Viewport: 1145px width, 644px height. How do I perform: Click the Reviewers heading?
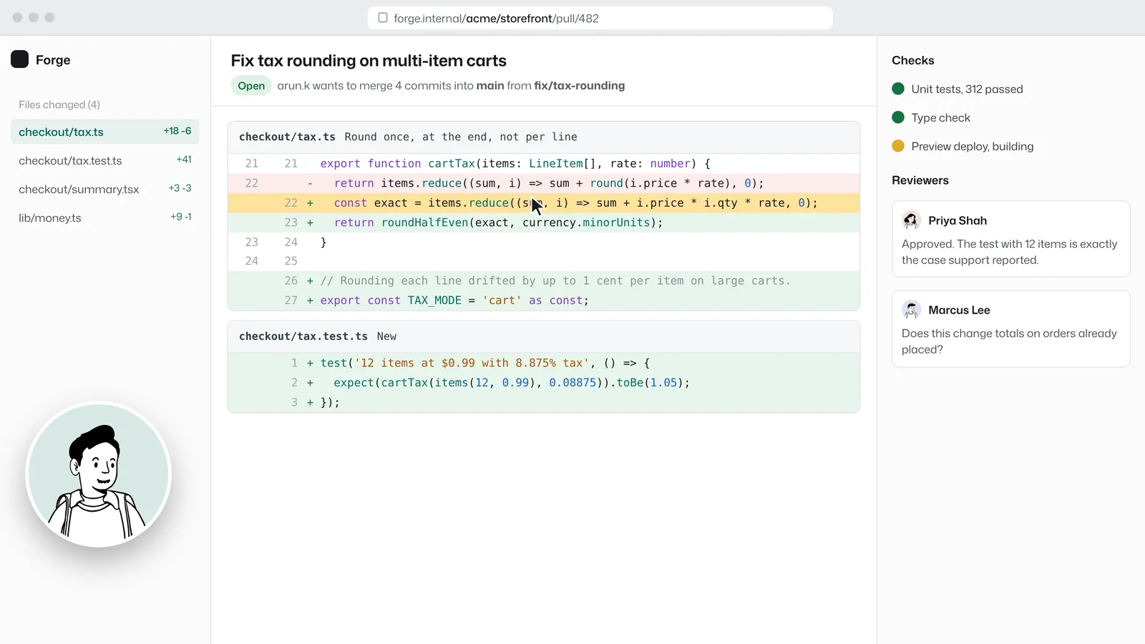tap(920, 180)
